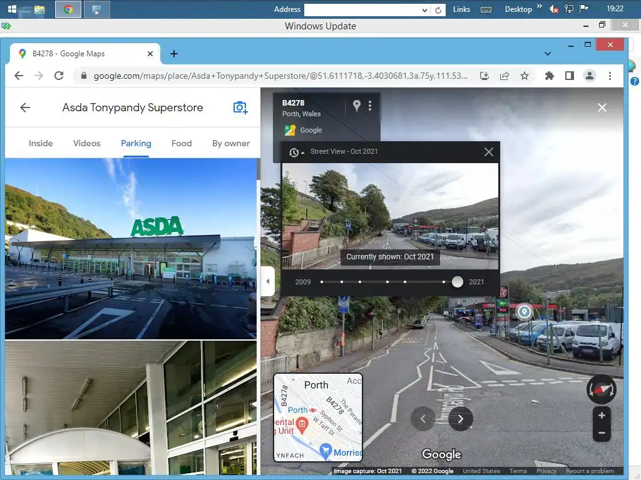Move to previous Street View position arrow

(423, 419)
